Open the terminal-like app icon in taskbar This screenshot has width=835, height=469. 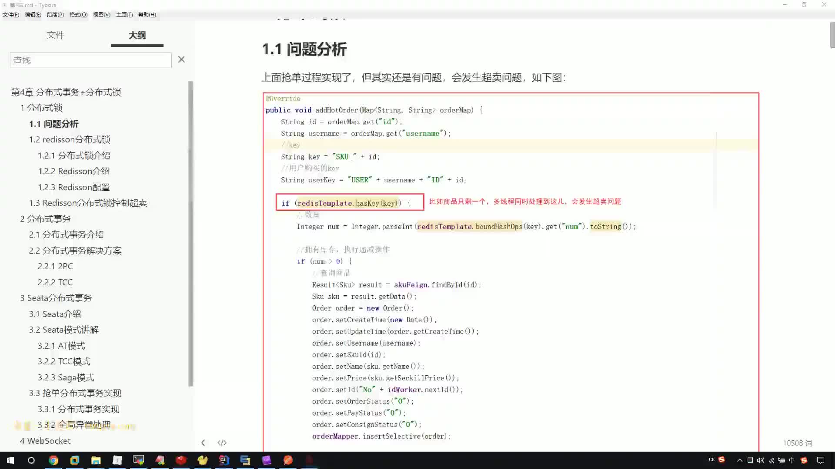(138, 460)
